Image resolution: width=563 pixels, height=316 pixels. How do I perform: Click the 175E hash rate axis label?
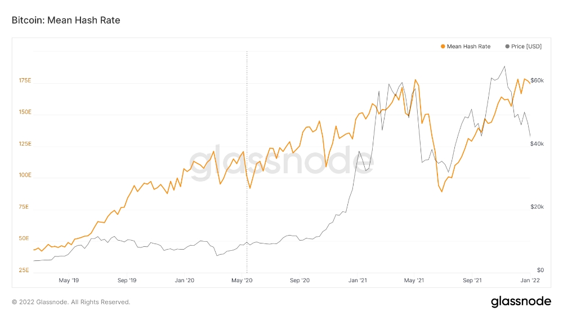click(x=25, y=81)
